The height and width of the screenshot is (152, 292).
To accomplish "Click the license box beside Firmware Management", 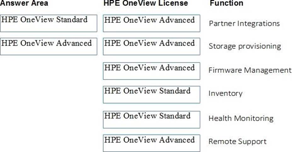I will pos(151,71).
